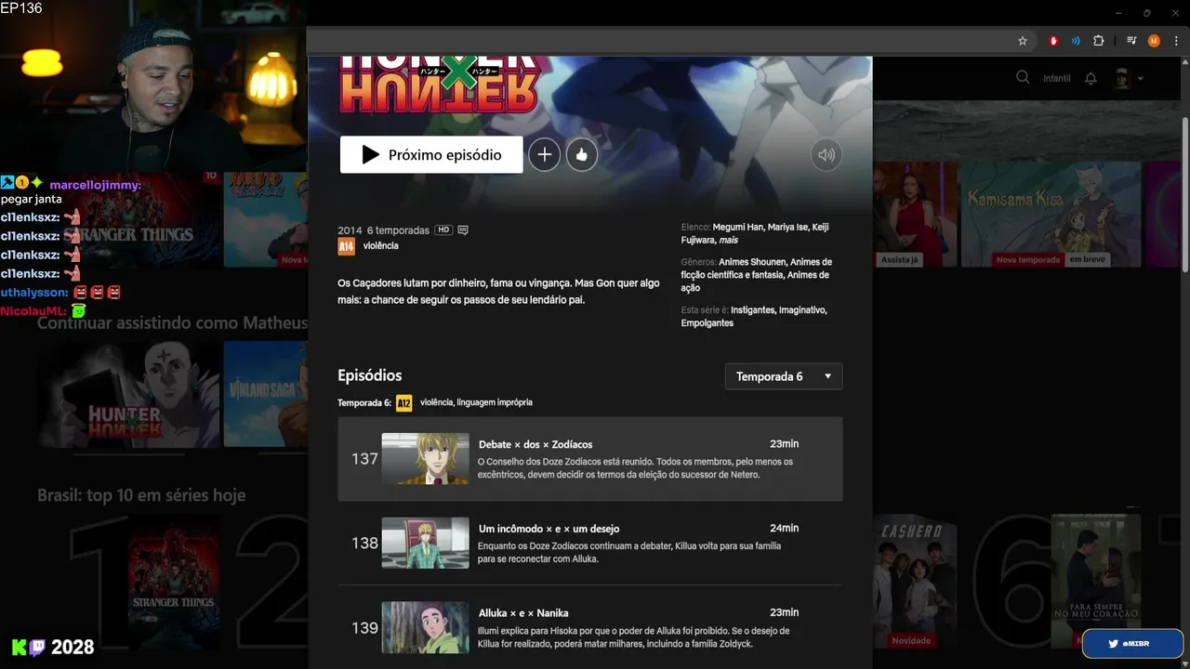Open episode 138 thumbnail

pyautogui.click(x=425, y=543)
